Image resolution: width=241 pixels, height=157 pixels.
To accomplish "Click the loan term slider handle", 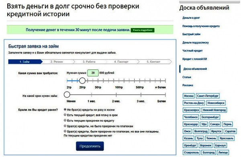I will pyautogui.click(x=67, y=95).
